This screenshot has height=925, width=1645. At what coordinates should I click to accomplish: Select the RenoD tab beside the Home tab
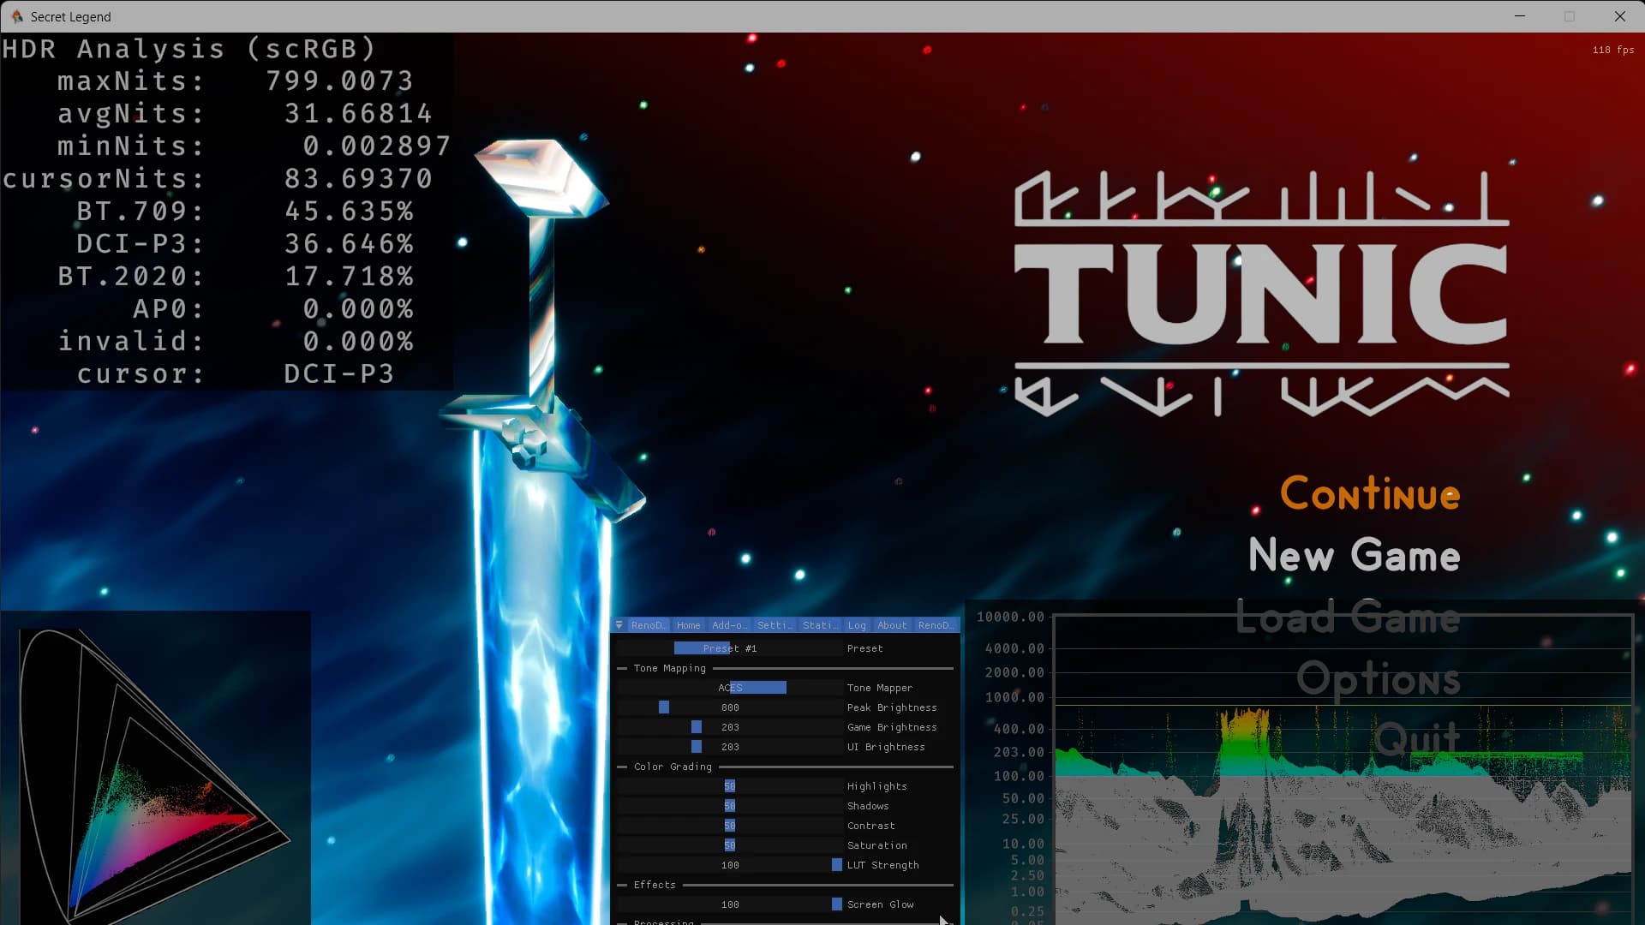click(x=648, y=625)
